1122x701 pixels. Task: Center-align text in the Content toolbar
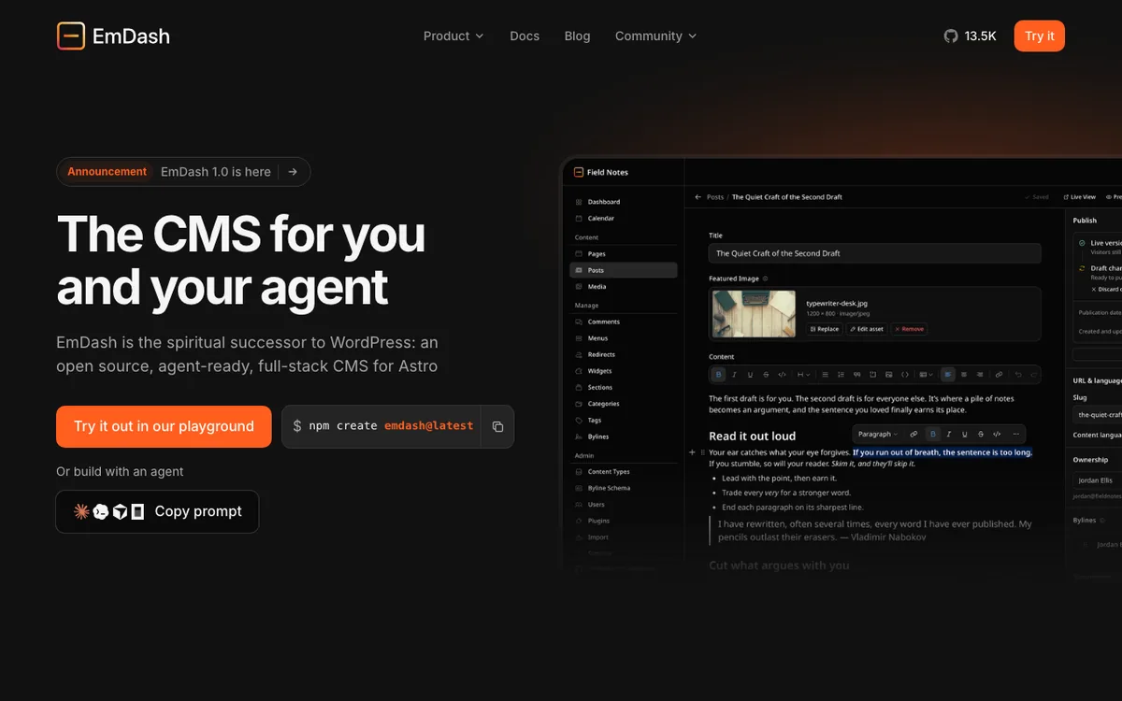coord(964,375)
